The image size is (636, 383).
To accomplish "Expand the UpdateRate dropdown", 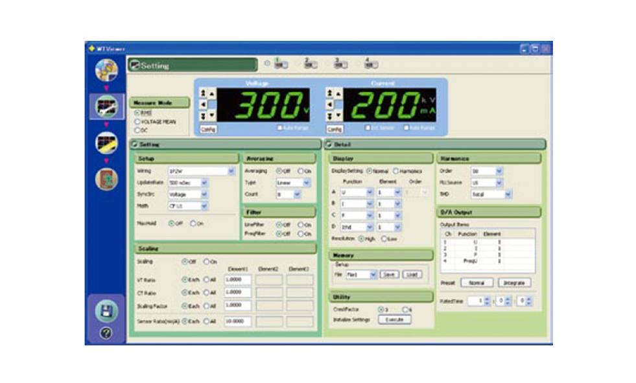I will coord(204,183).
